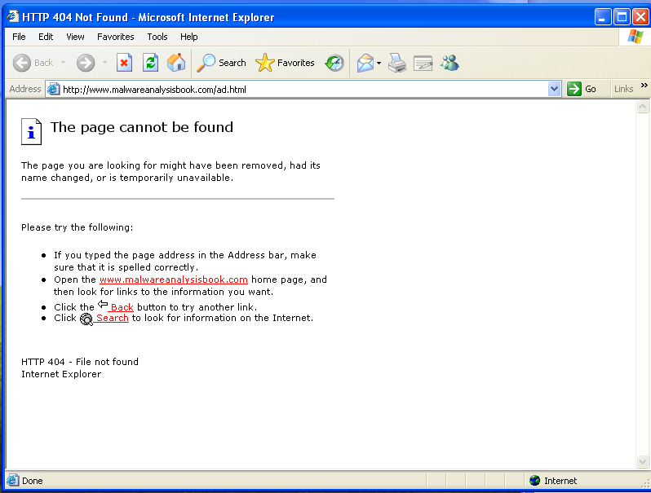
Task: Open the Search pane button
Action: click(x=222, y=63)
